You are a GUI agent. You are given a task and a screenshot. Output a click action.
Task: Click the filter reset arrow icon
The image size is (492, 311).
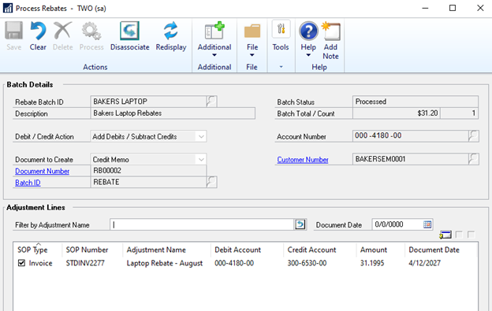tap(300, 224)
